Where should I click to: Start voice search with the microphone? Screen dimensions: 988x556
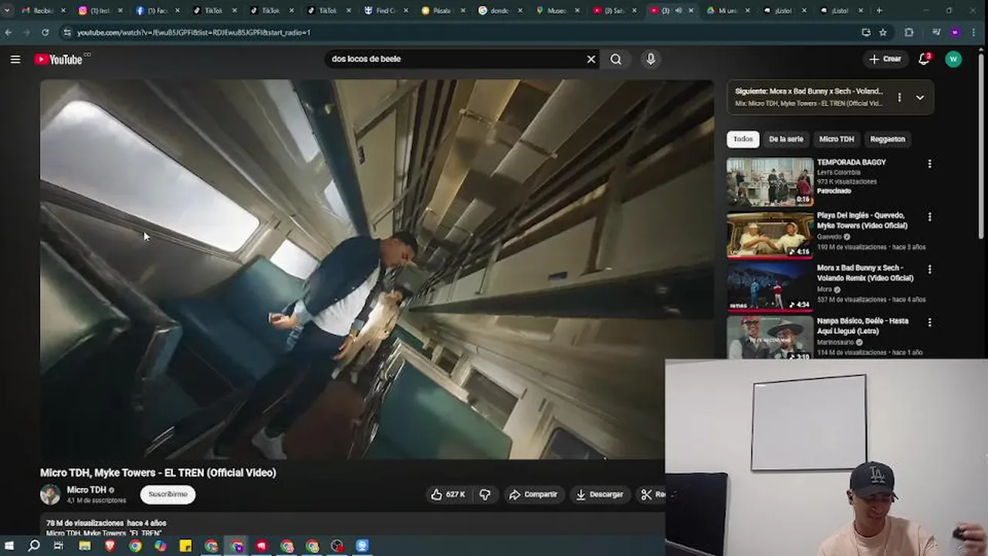651,59
